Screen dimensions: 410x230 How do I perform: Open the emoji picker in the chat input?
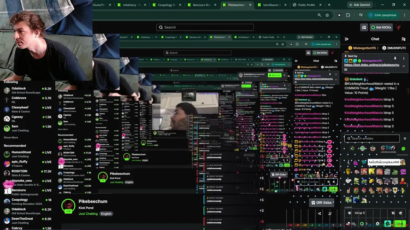click(400, 213)
